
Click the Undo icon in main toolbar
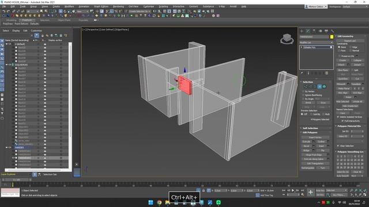pyautogui.click(x=4, y=11)
